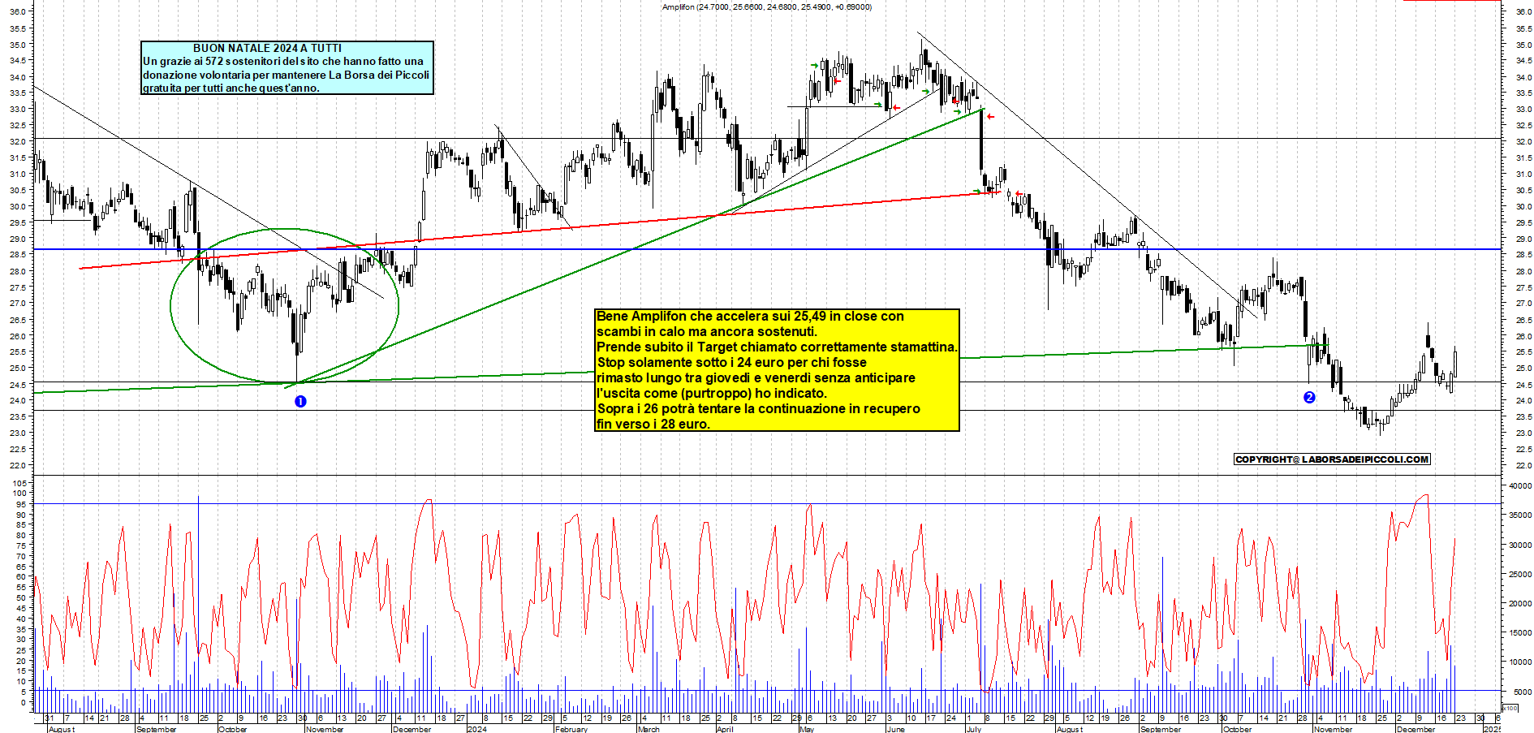Click the blue circled marker number 1
Image resolution: width=1534 pixels, height=733 pixels.
(x=300, y=401)
